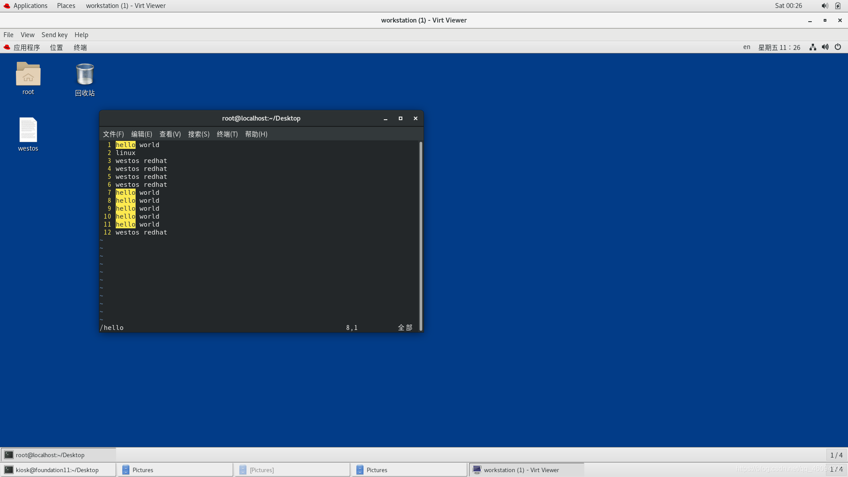Switch to kiosk@foundation11 terminal taskbar button
This screenshot has width=848, height=477.
point(57,470)
